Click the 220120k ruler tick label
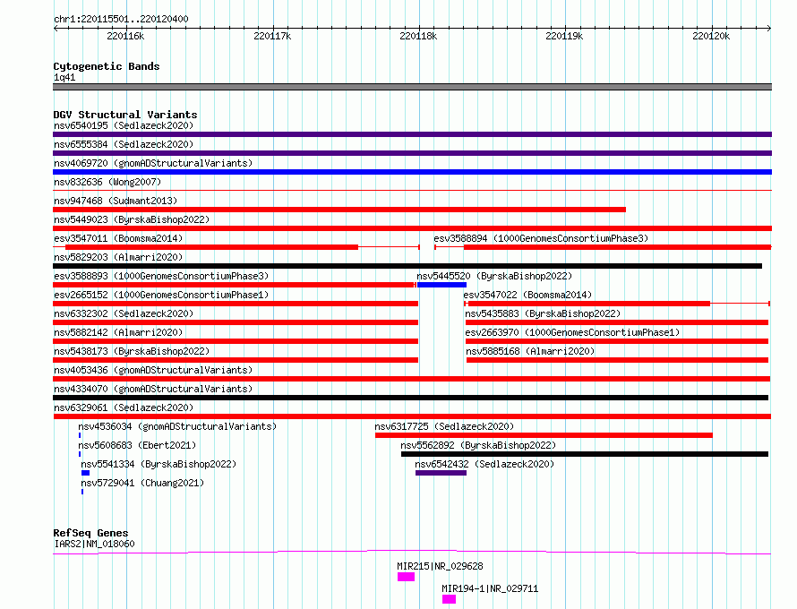 (x=711, y=36)
